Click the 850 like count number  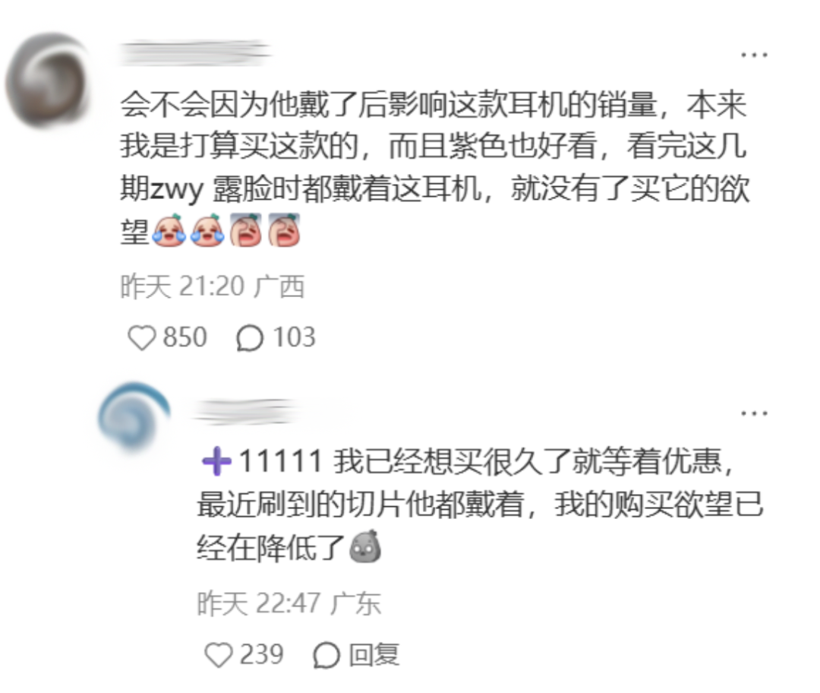pyautogui.click(x=185, y=337)
